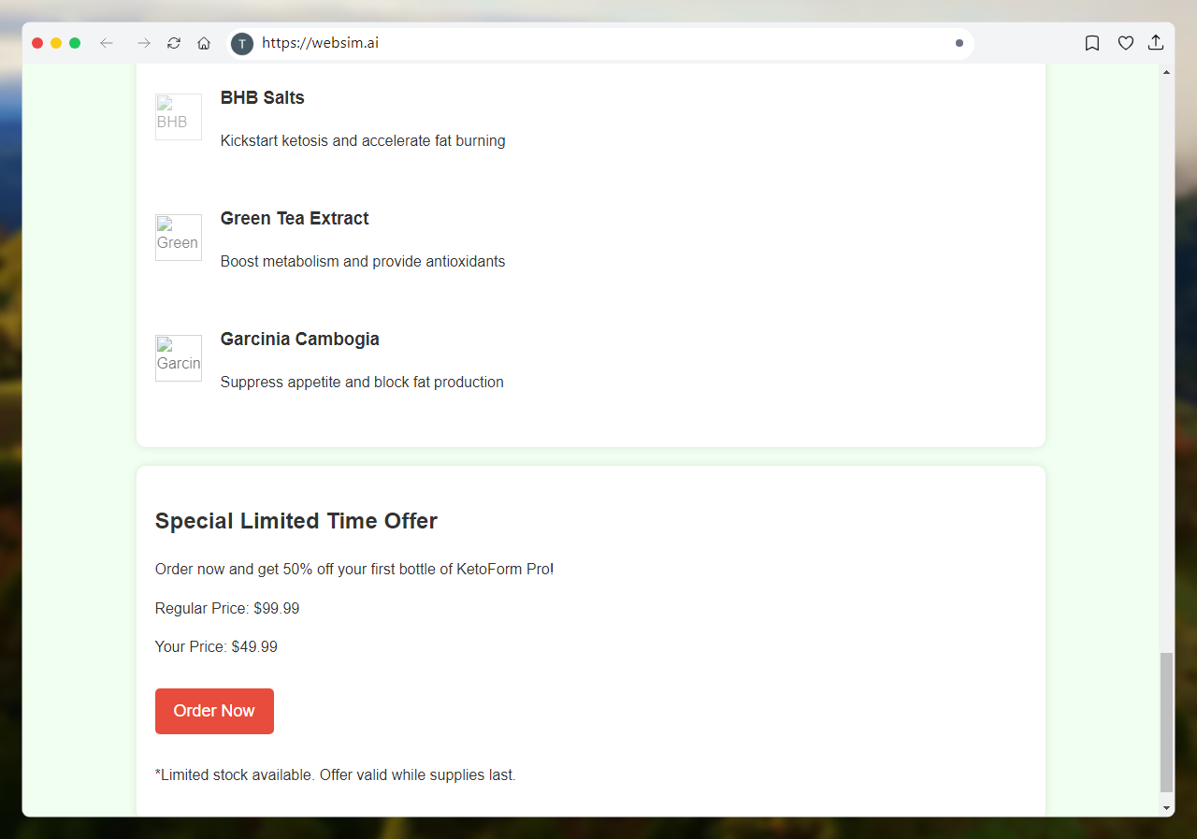Click the scrollbar up arrow
This screenshot has width=1197, height=839.
coord(1166,72)
